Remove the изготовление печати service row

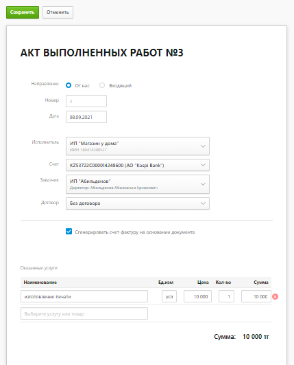pos(275,296)
